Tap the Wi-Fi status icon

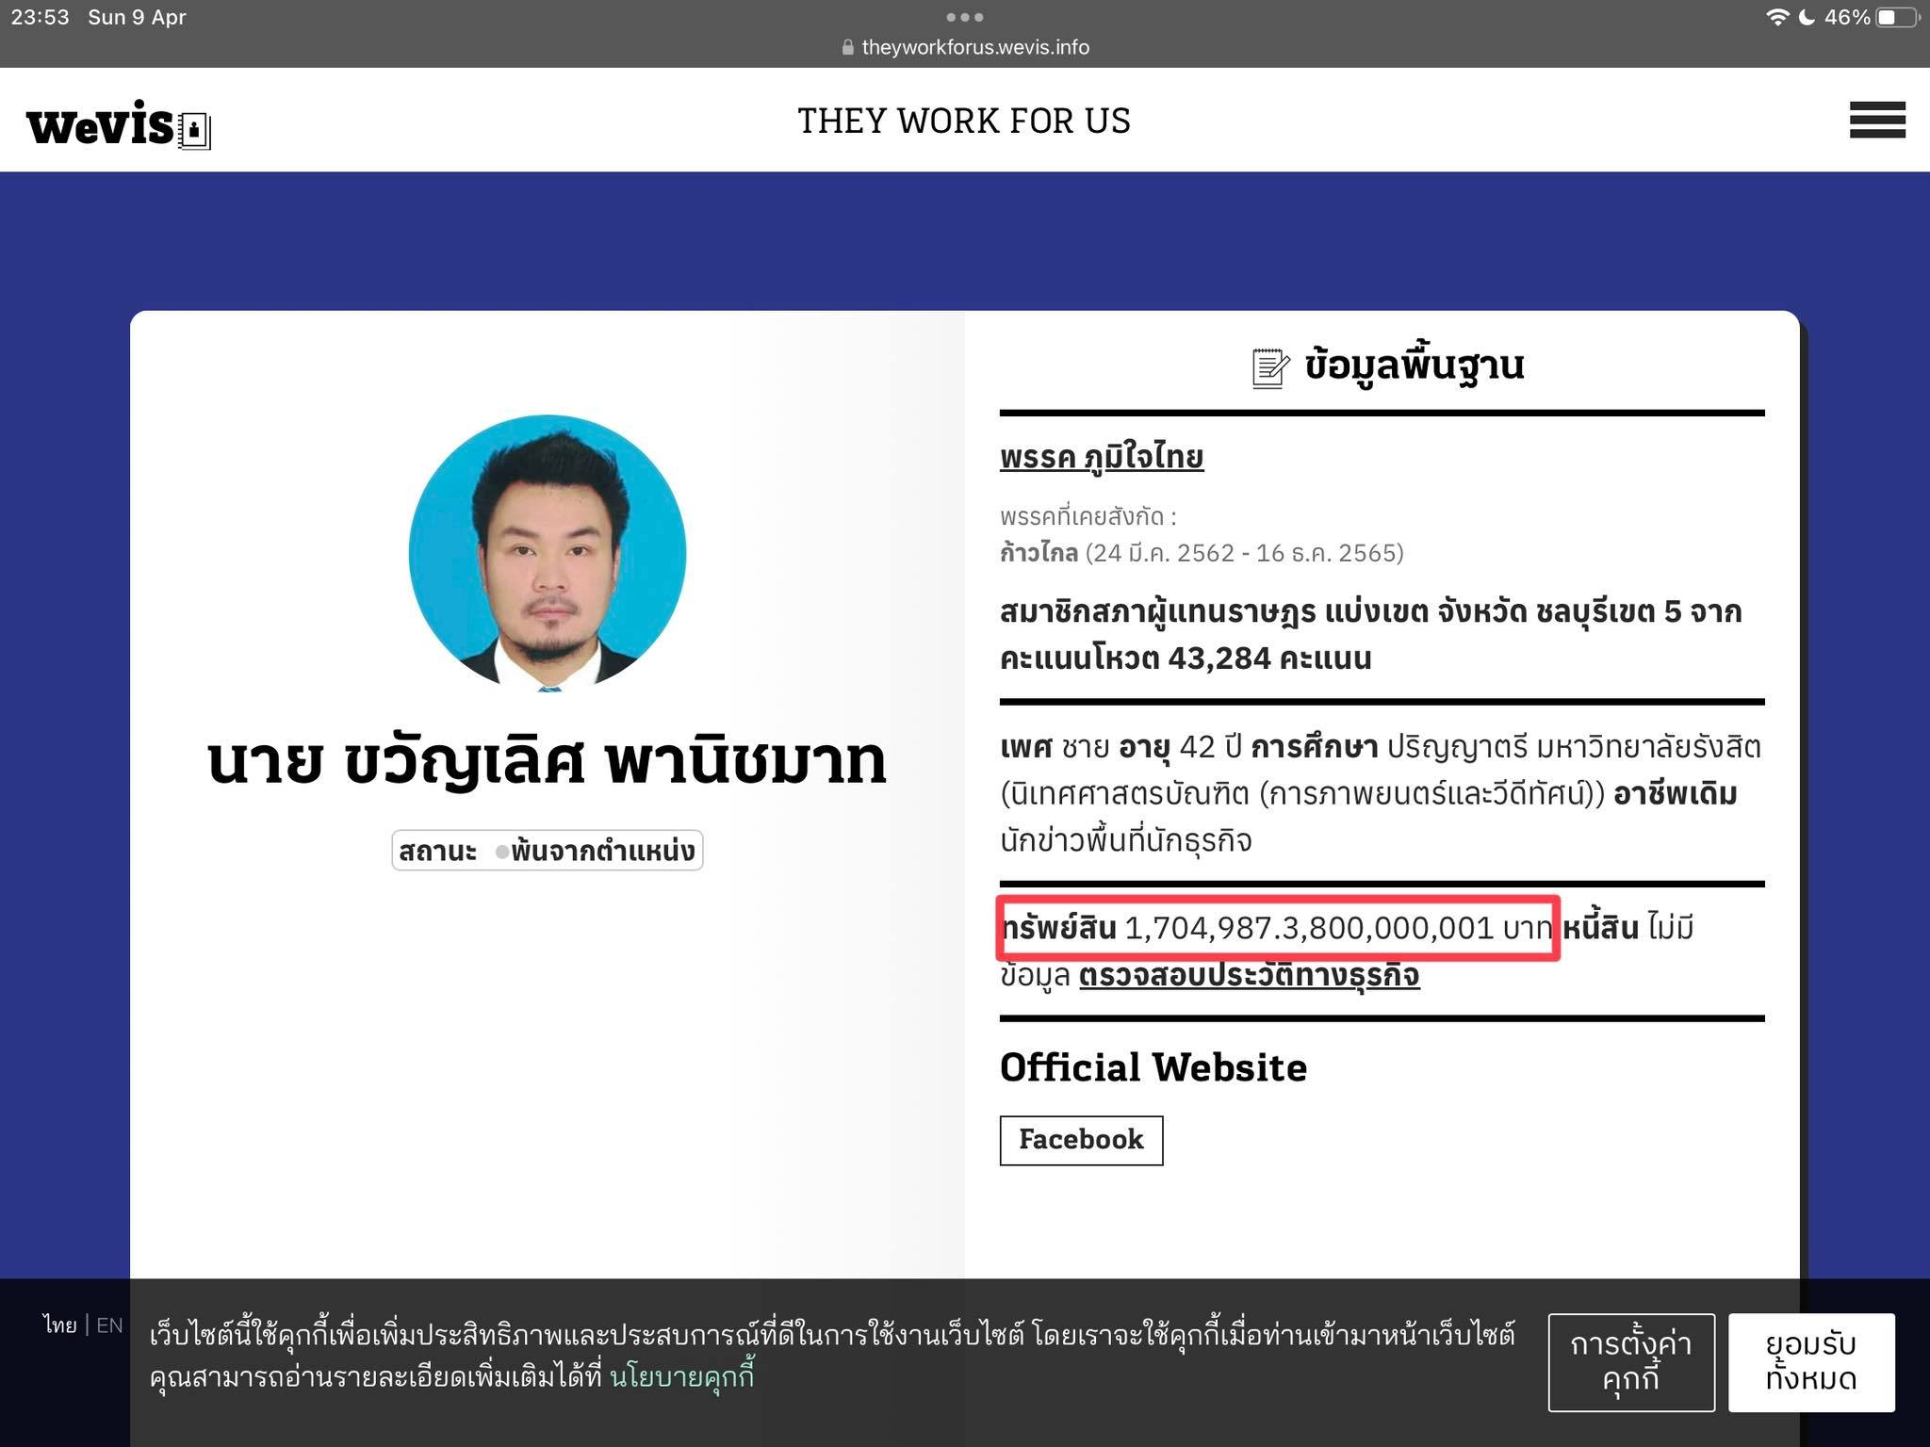coord(1778,16)
